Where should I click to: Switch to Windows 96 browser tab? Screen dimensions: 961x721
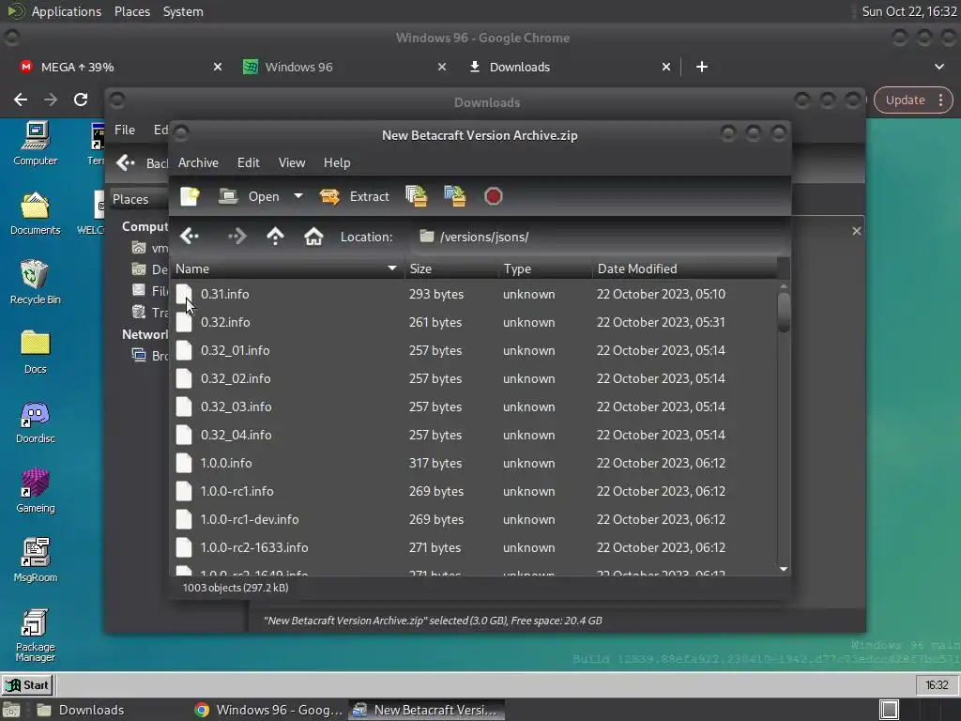[x=343, y=67]
